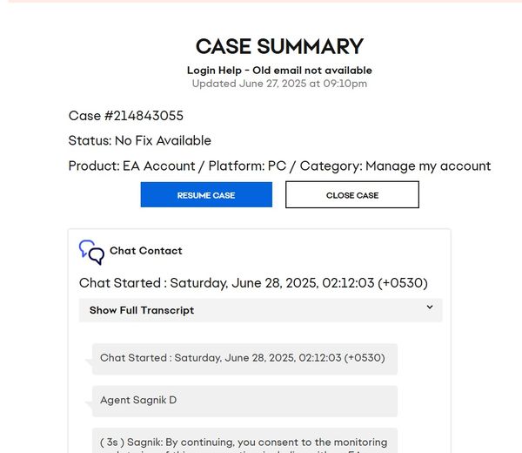Click the Platform: PC text
522x453 pixels.
click(x=247, y=166)
